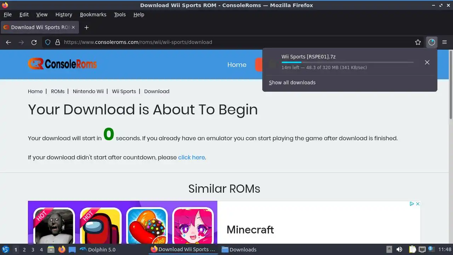Viewport: 453px width, 255px height.
Task: Switch to workspace 1
Action: click(x=16, y=250)
